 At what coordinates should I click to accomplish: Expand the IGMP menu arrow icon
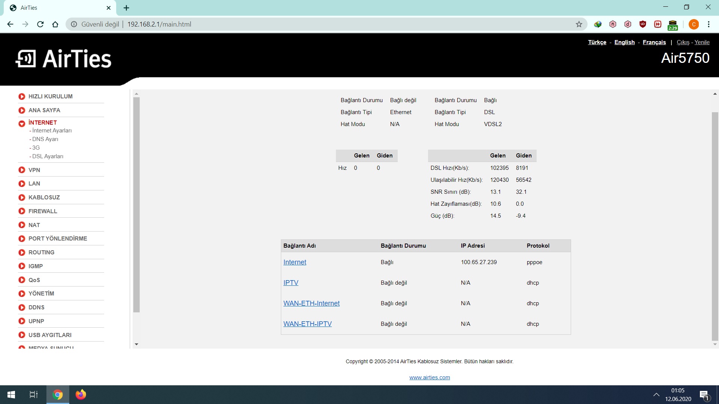pyautogui.click(x=22, y=266)
